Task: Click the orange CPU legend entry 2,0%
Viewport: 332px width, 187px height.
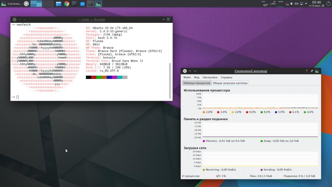Action: point(207,112)
